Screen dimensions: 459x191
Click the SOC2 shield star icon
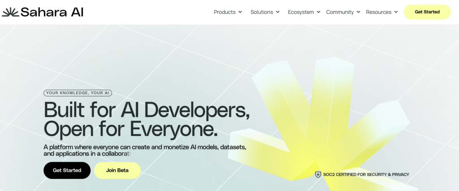point(318,174)
